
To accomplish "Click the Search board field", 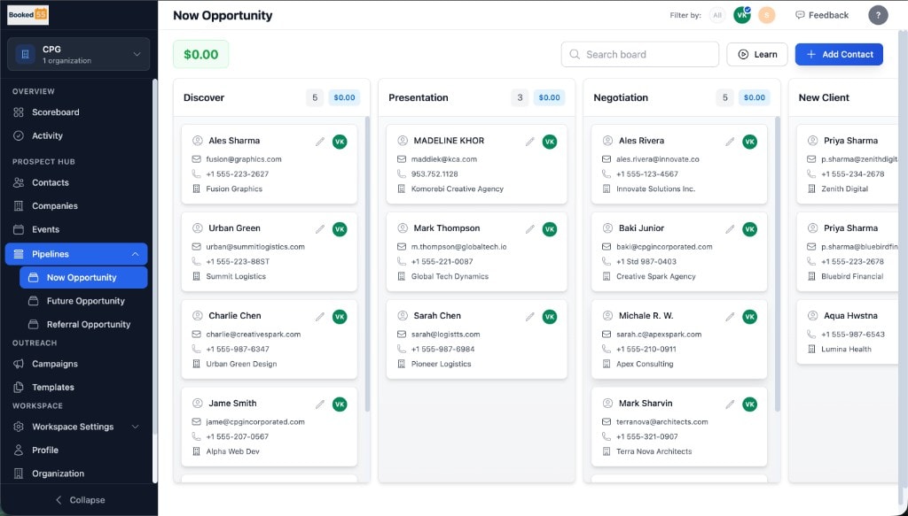I will click(640, 54).
